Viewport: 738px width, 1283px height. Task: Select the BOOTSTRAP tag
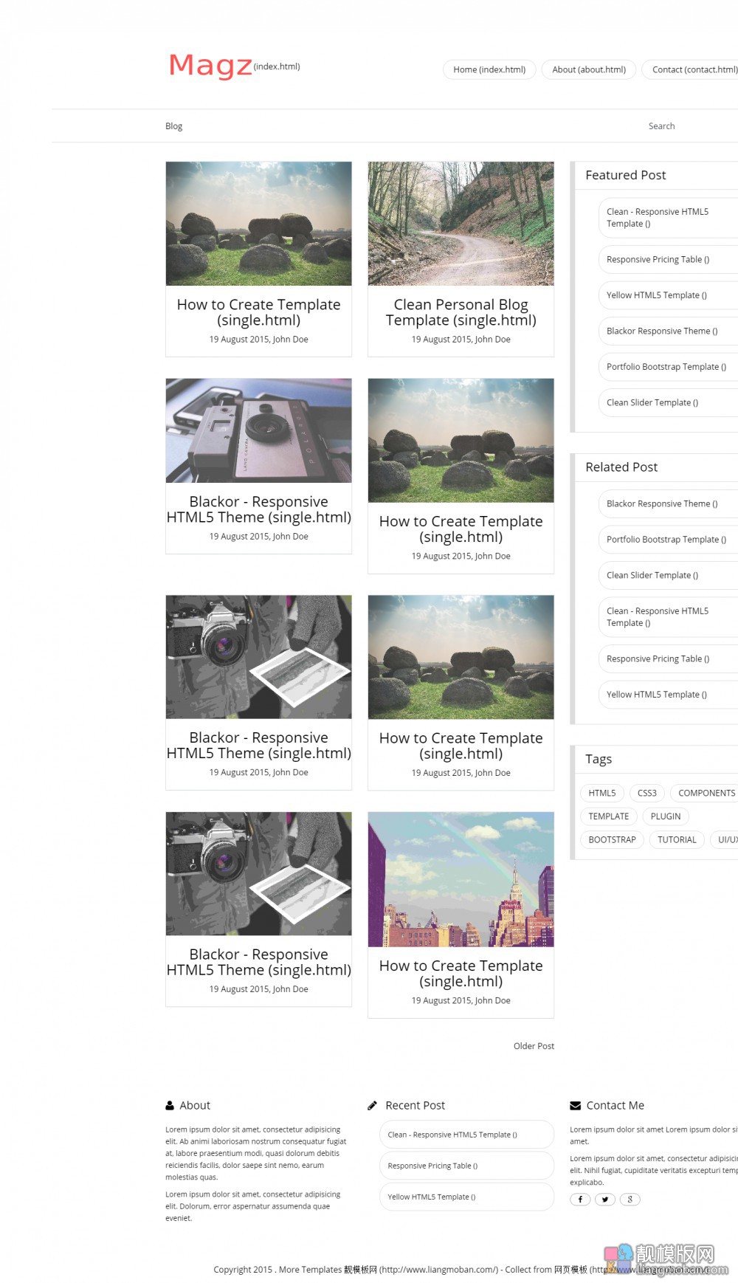tap(613, 839)
